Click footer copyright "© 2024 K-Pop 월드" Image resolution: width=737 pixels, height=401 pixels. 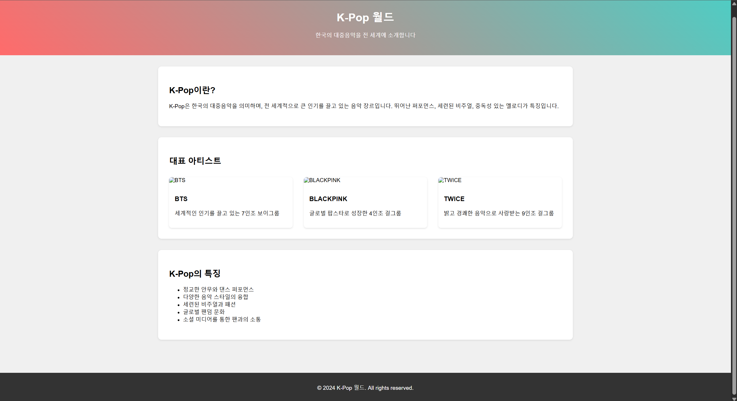[341, 388]
